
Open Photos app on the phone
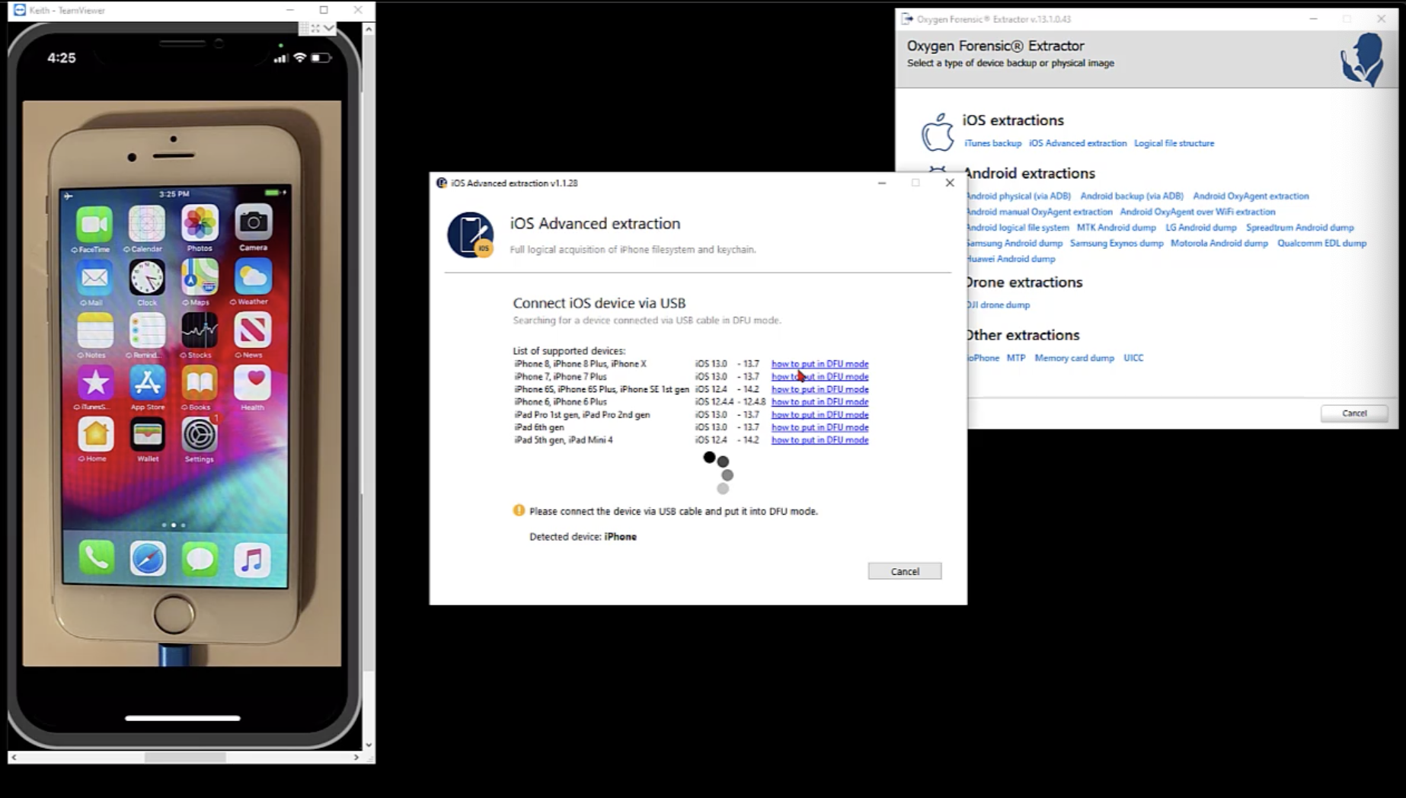tap(200, 223)
